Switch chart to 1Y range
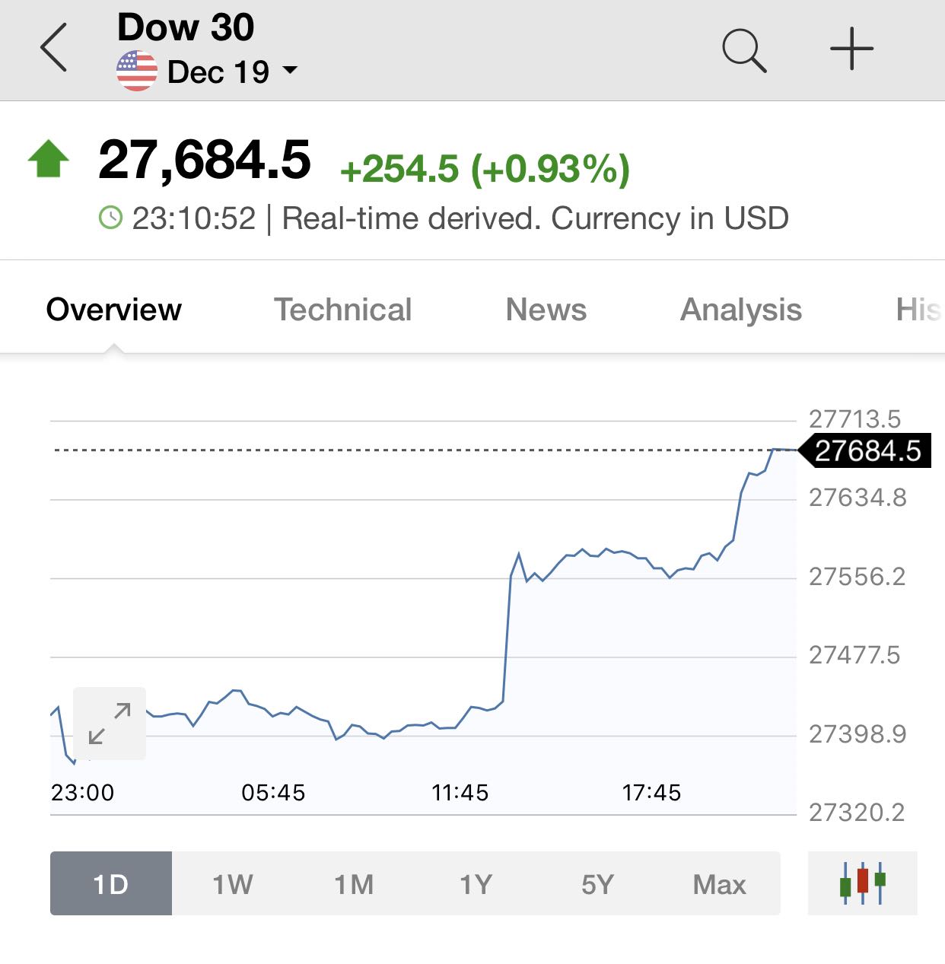 click(x=476, y=883)
